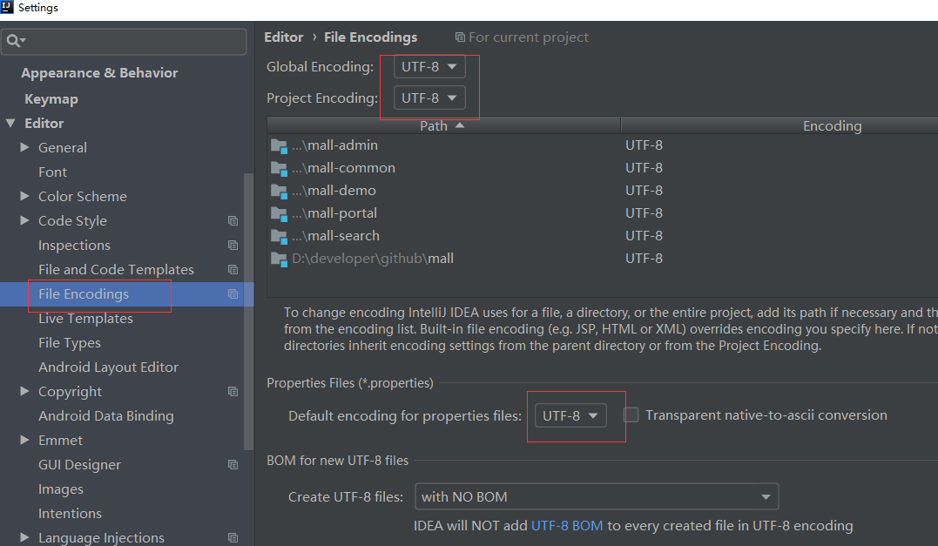Select File Encodings in the settings tree
Screen dimensions: 938x546
pyautogui.click(x=84, y=294)
